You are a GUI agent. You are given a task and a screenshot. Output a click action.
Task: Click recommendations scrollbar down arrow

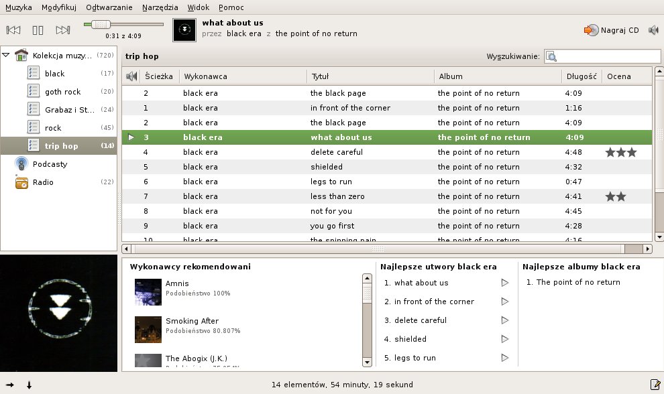pyautogui.click(x=367, y=363)
